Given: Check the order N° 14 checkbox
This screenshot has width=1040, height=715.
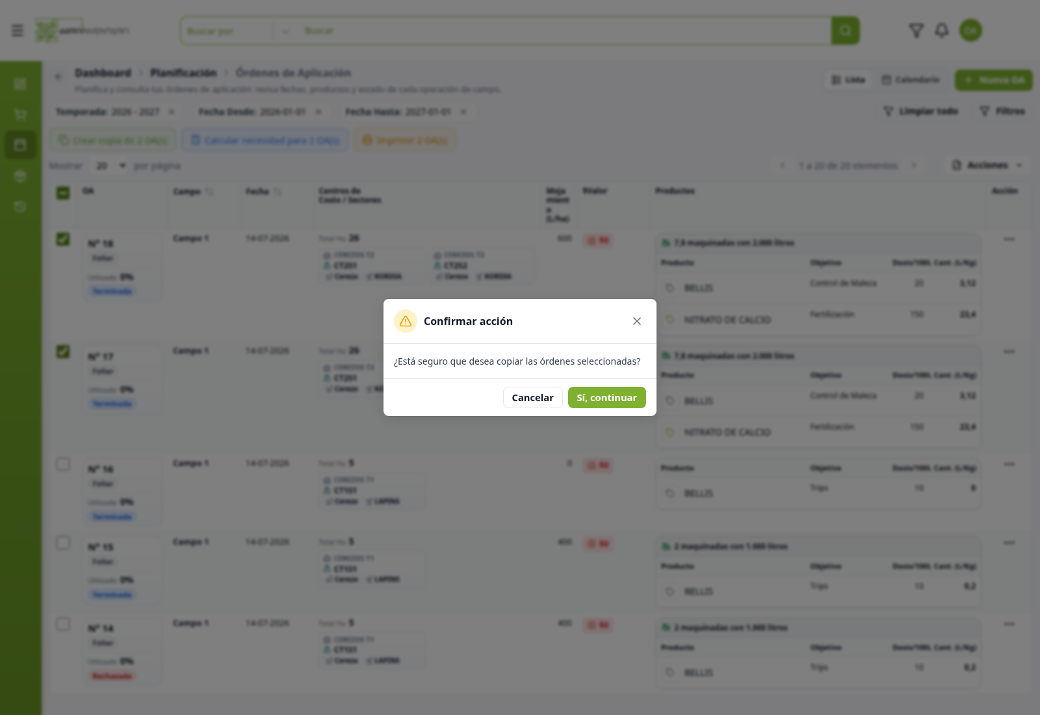Looking at the screenshot, I should (63, 624).
